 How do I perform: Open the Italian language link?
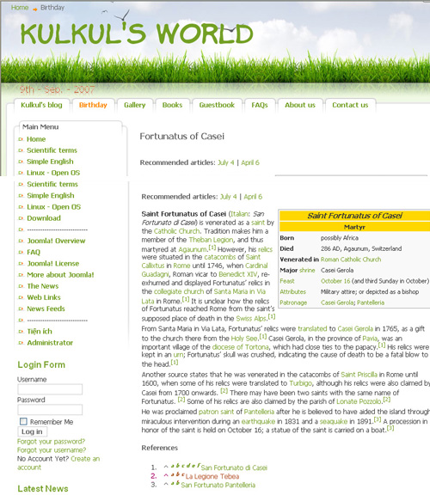coord(239,214)
